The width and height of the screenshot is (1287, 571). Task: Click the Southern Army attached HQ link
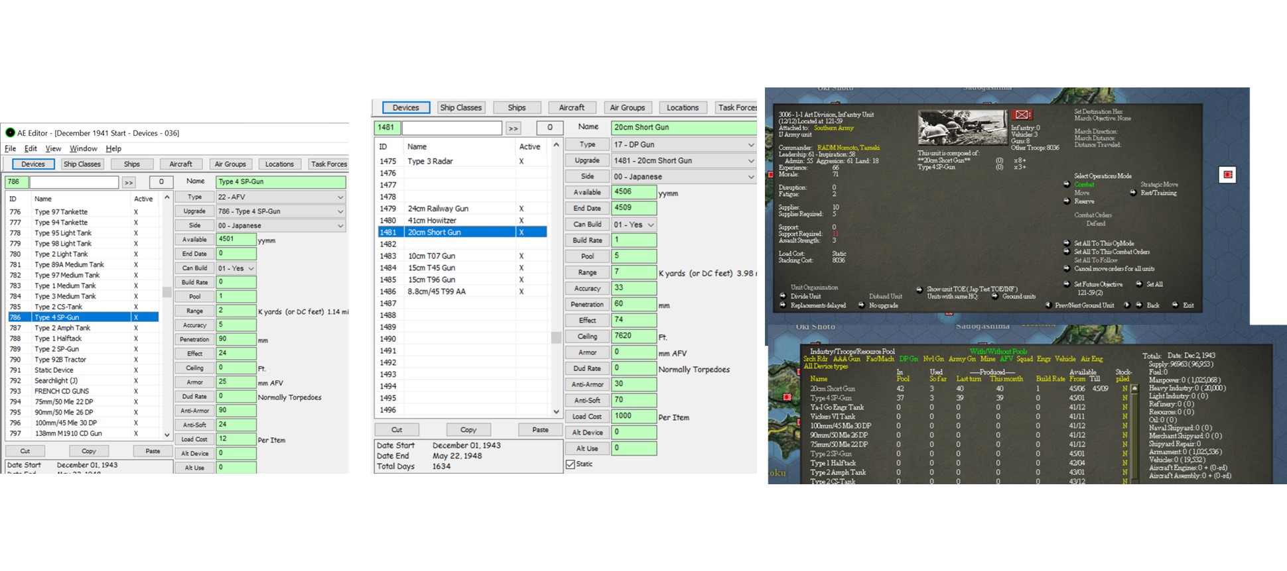[834, 128]
